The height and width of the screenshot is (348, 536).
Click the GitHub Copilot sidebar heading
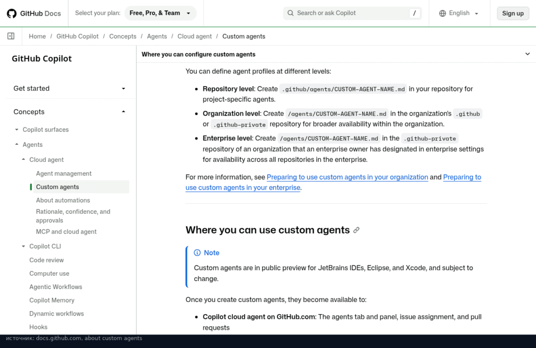coord(42,59)
